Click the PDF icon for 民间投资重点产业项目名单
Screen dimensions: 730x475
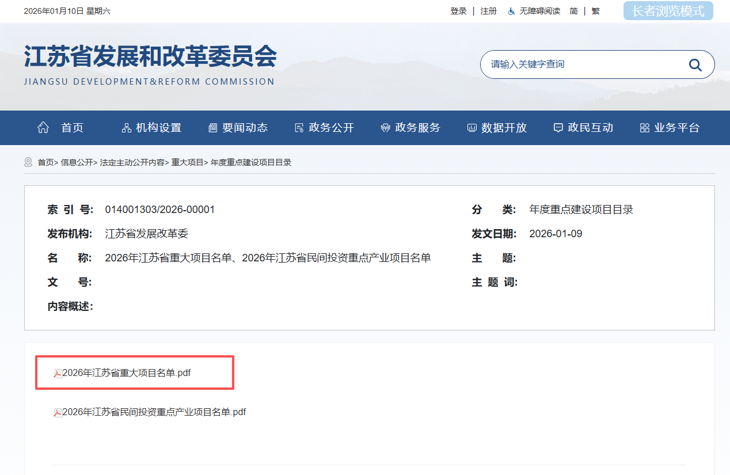pyautogui.click(x=58, y=412)
